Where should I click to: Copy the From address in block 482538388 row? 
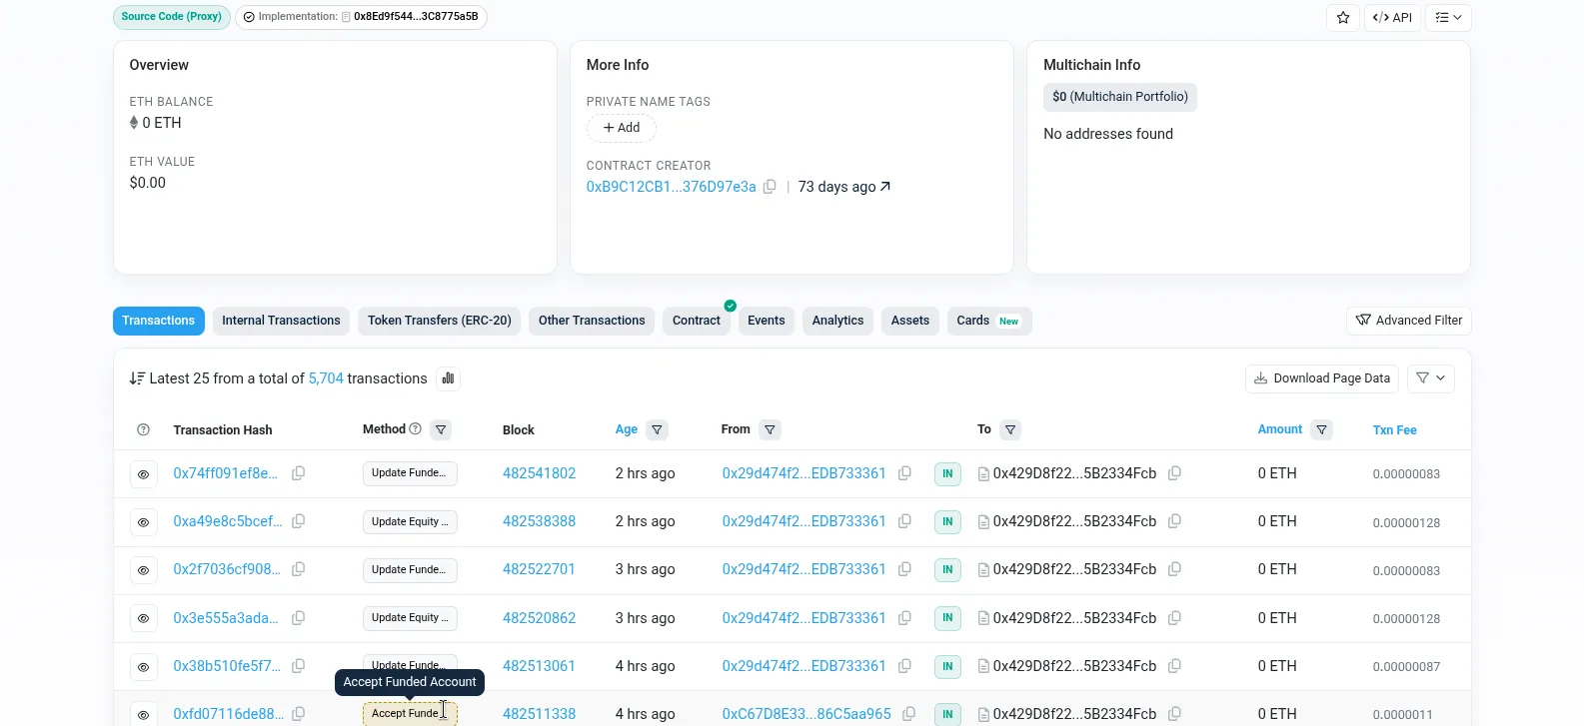[x=904, y=521]
